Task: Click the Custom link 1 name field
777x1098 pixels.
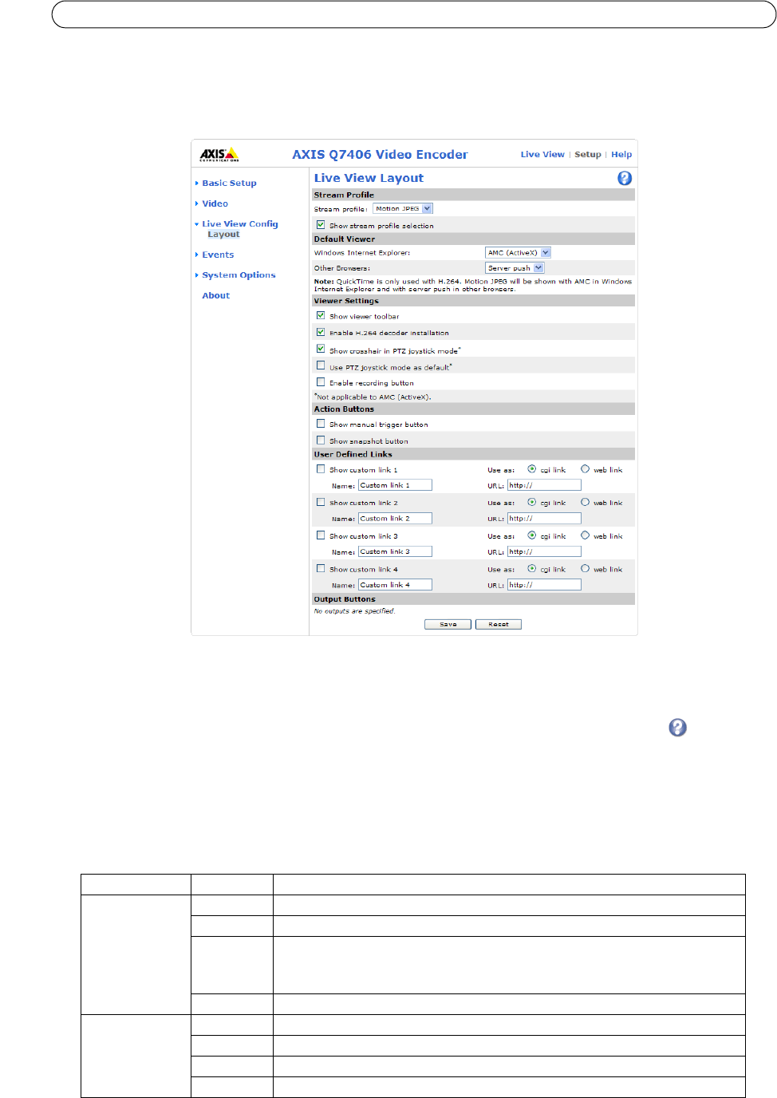Action: pos(395,485)
